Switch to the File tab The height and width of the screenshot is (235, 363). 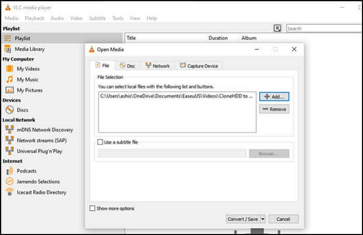pos(102,65)
